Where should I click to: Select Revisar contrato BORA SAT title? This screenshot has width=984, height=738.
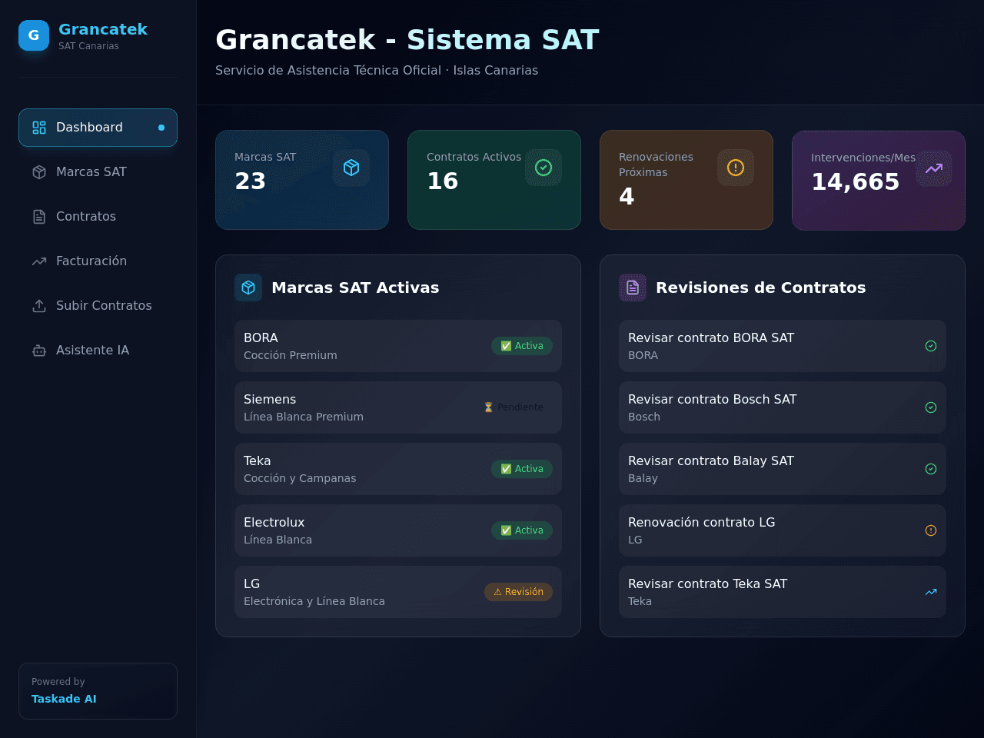(x=711, y=338)
